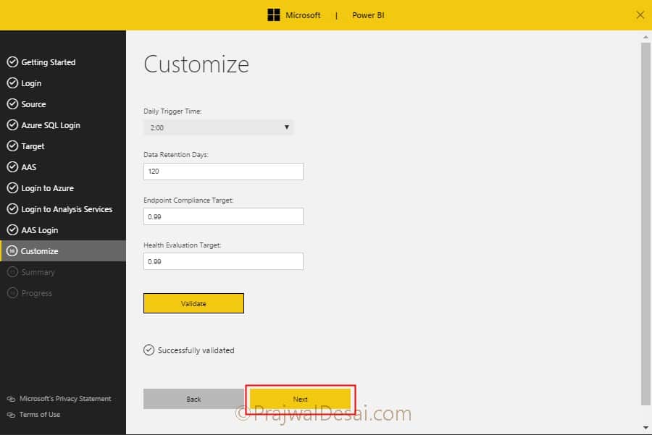Click the Endpoint Compliance Target label
The height and width of the screenshot is (435, 652).
pyautogui.click(x=188, y=200)
